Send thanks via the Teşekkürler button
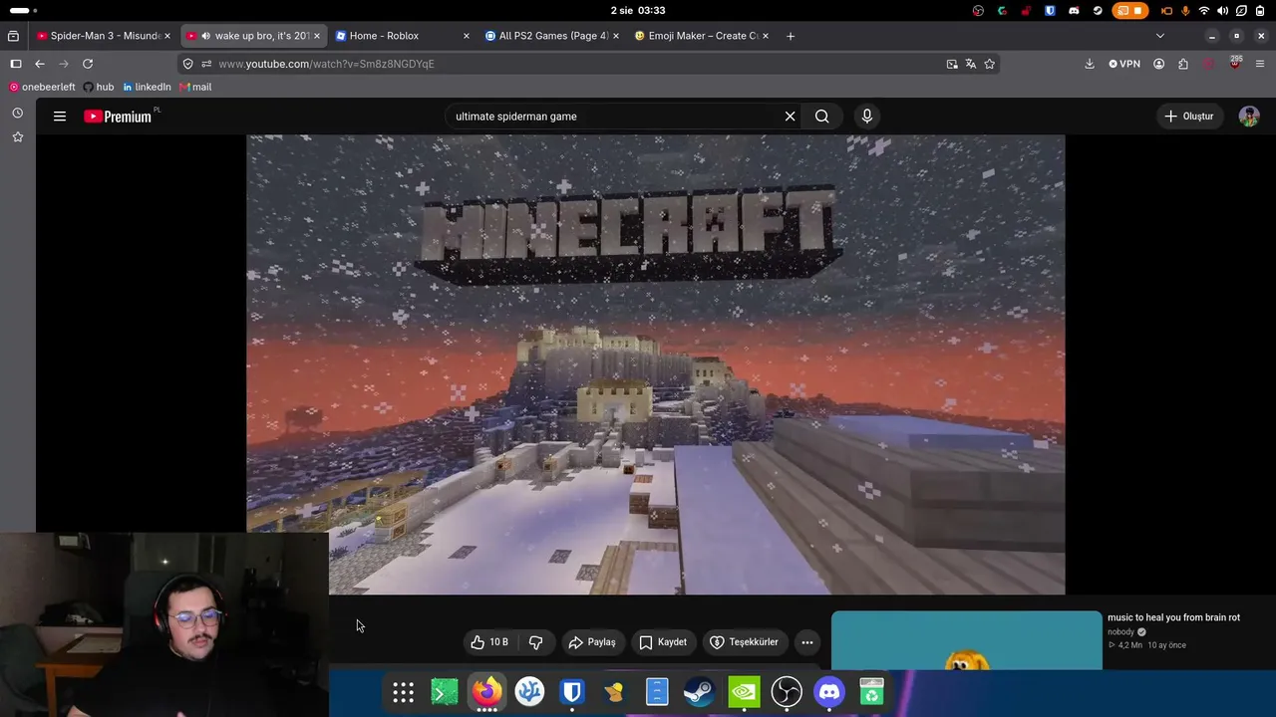The height and width of the screenshot is (717, 1276). pyautogui.click(x=745, y=642)
